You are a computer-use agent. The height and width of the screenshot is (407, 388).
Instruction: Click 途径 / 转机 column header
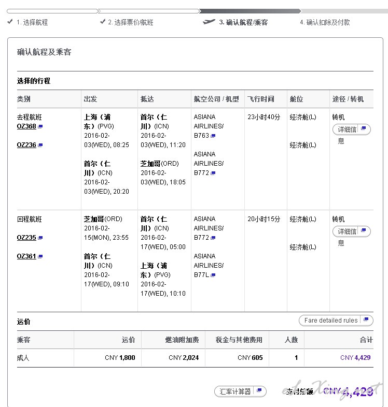pos(348,99)
